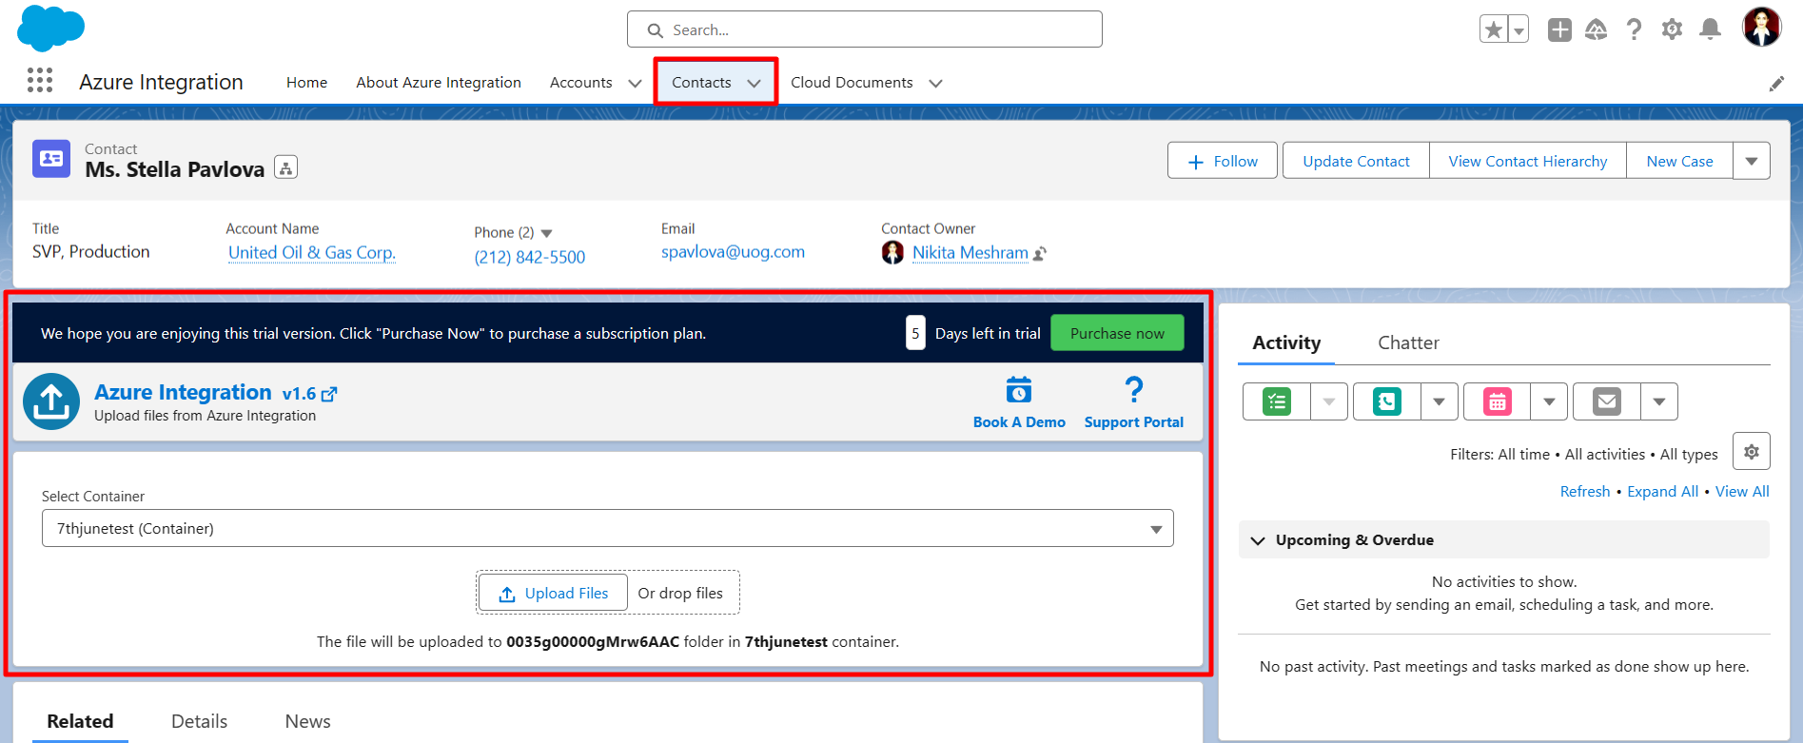Click the pencil icon to edit navigation
Image resolution: width=1803 pixels, height=743 pixels.
pos(1776,84)
